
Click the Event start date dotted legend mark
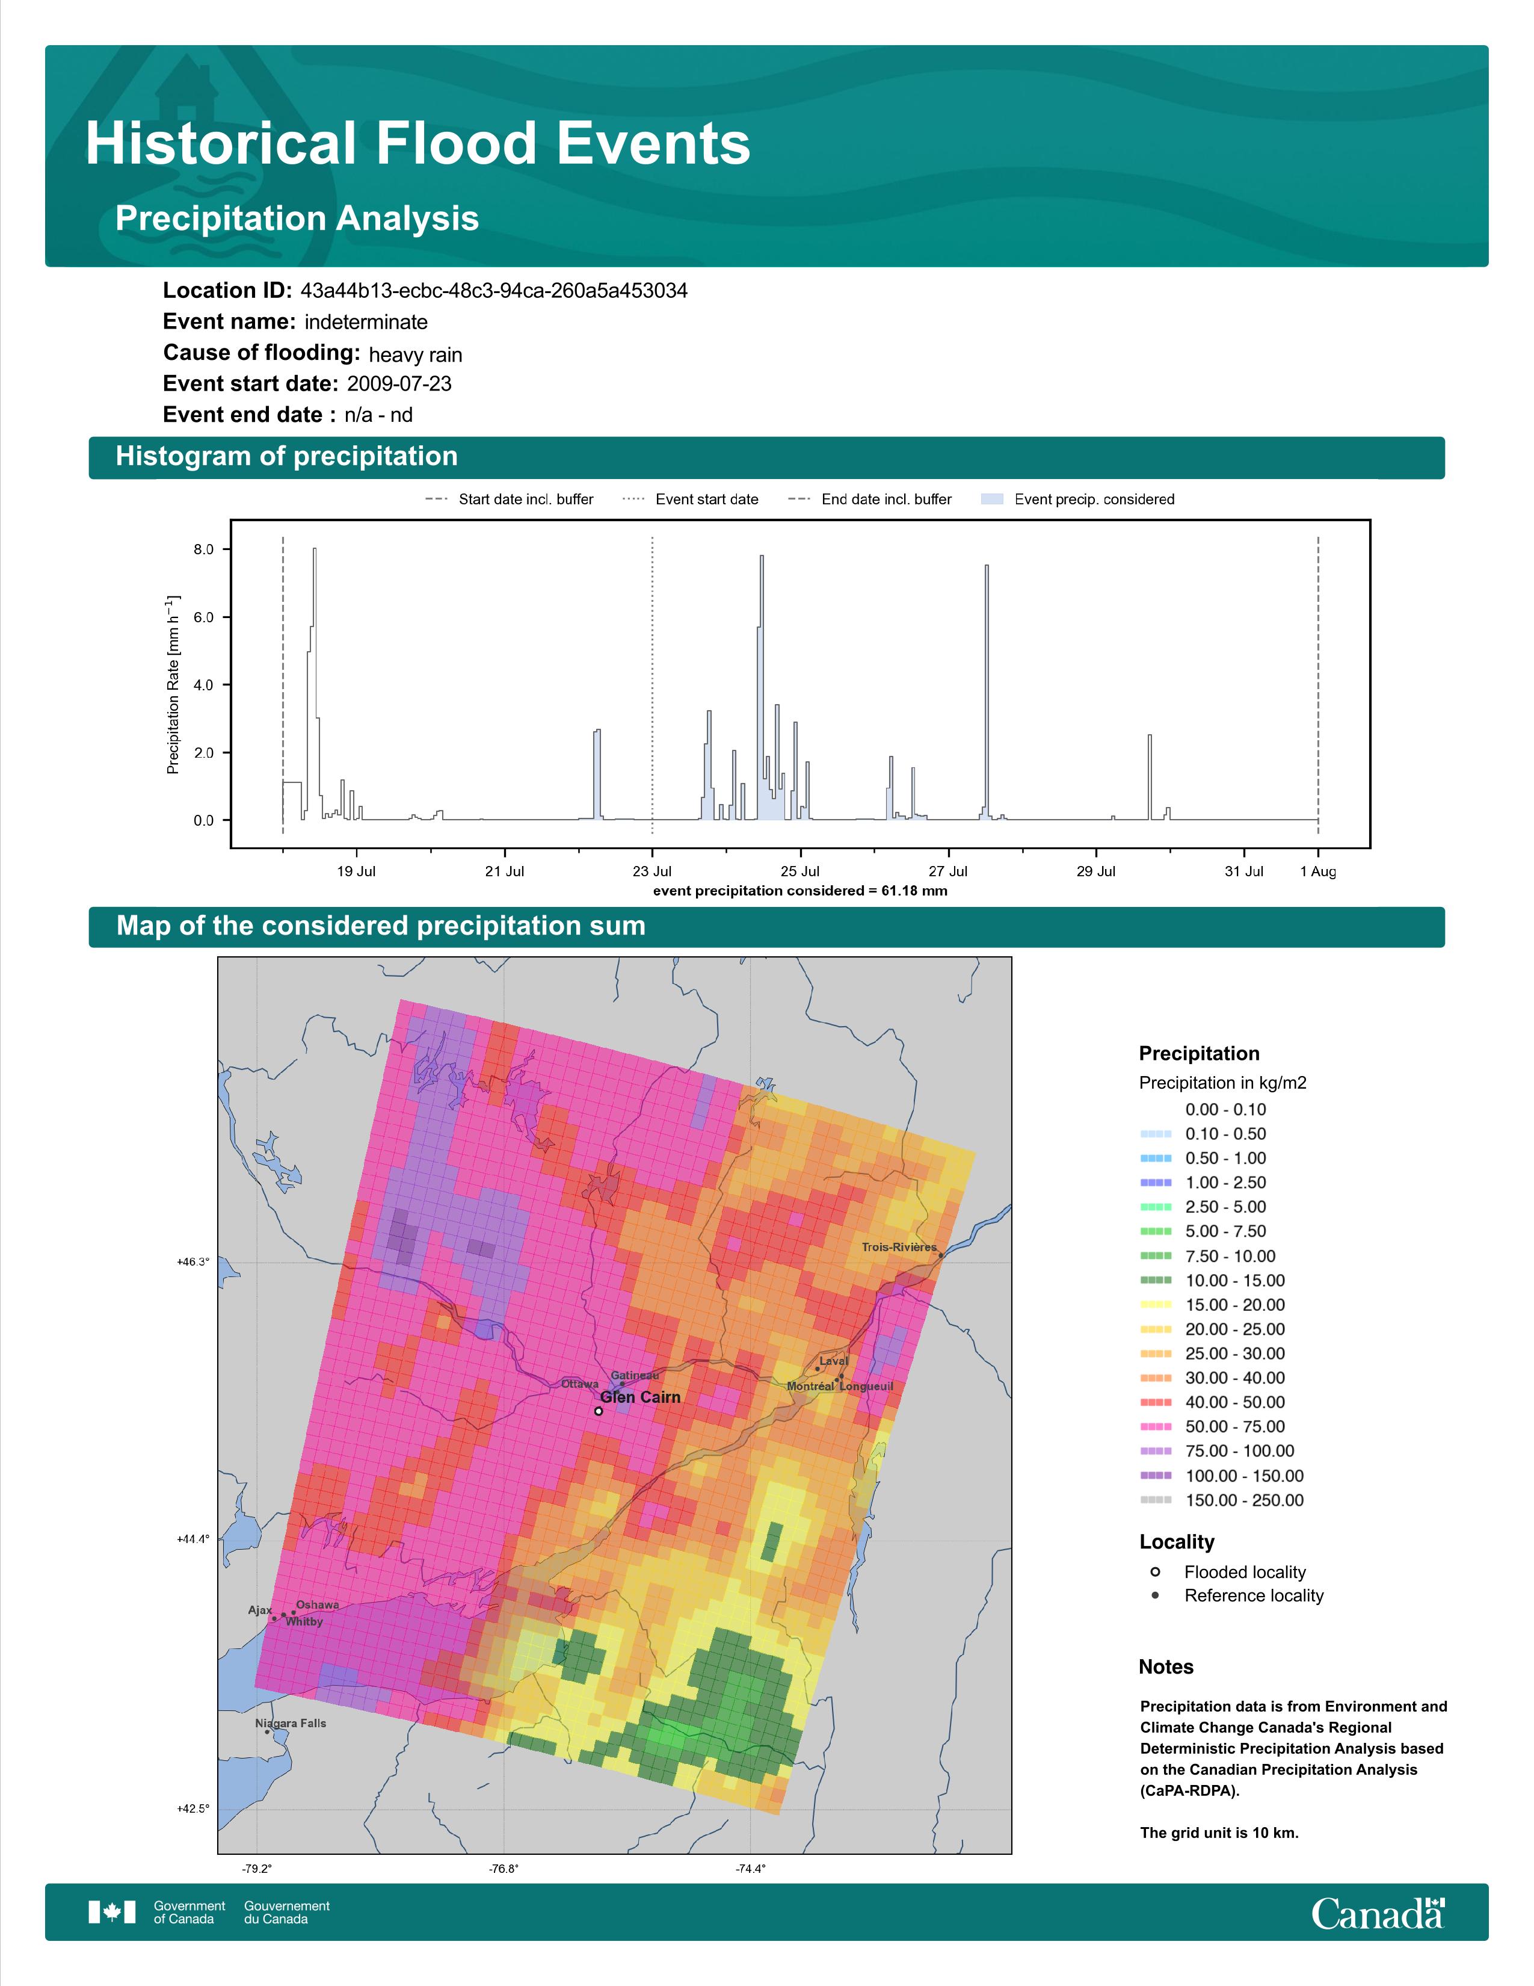click(633, 500)
